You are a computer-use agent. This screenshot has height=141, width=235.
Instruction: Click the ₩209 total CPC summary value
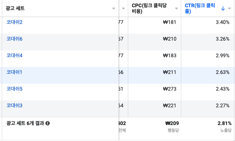pyautogui.click(x=172, y=123)
